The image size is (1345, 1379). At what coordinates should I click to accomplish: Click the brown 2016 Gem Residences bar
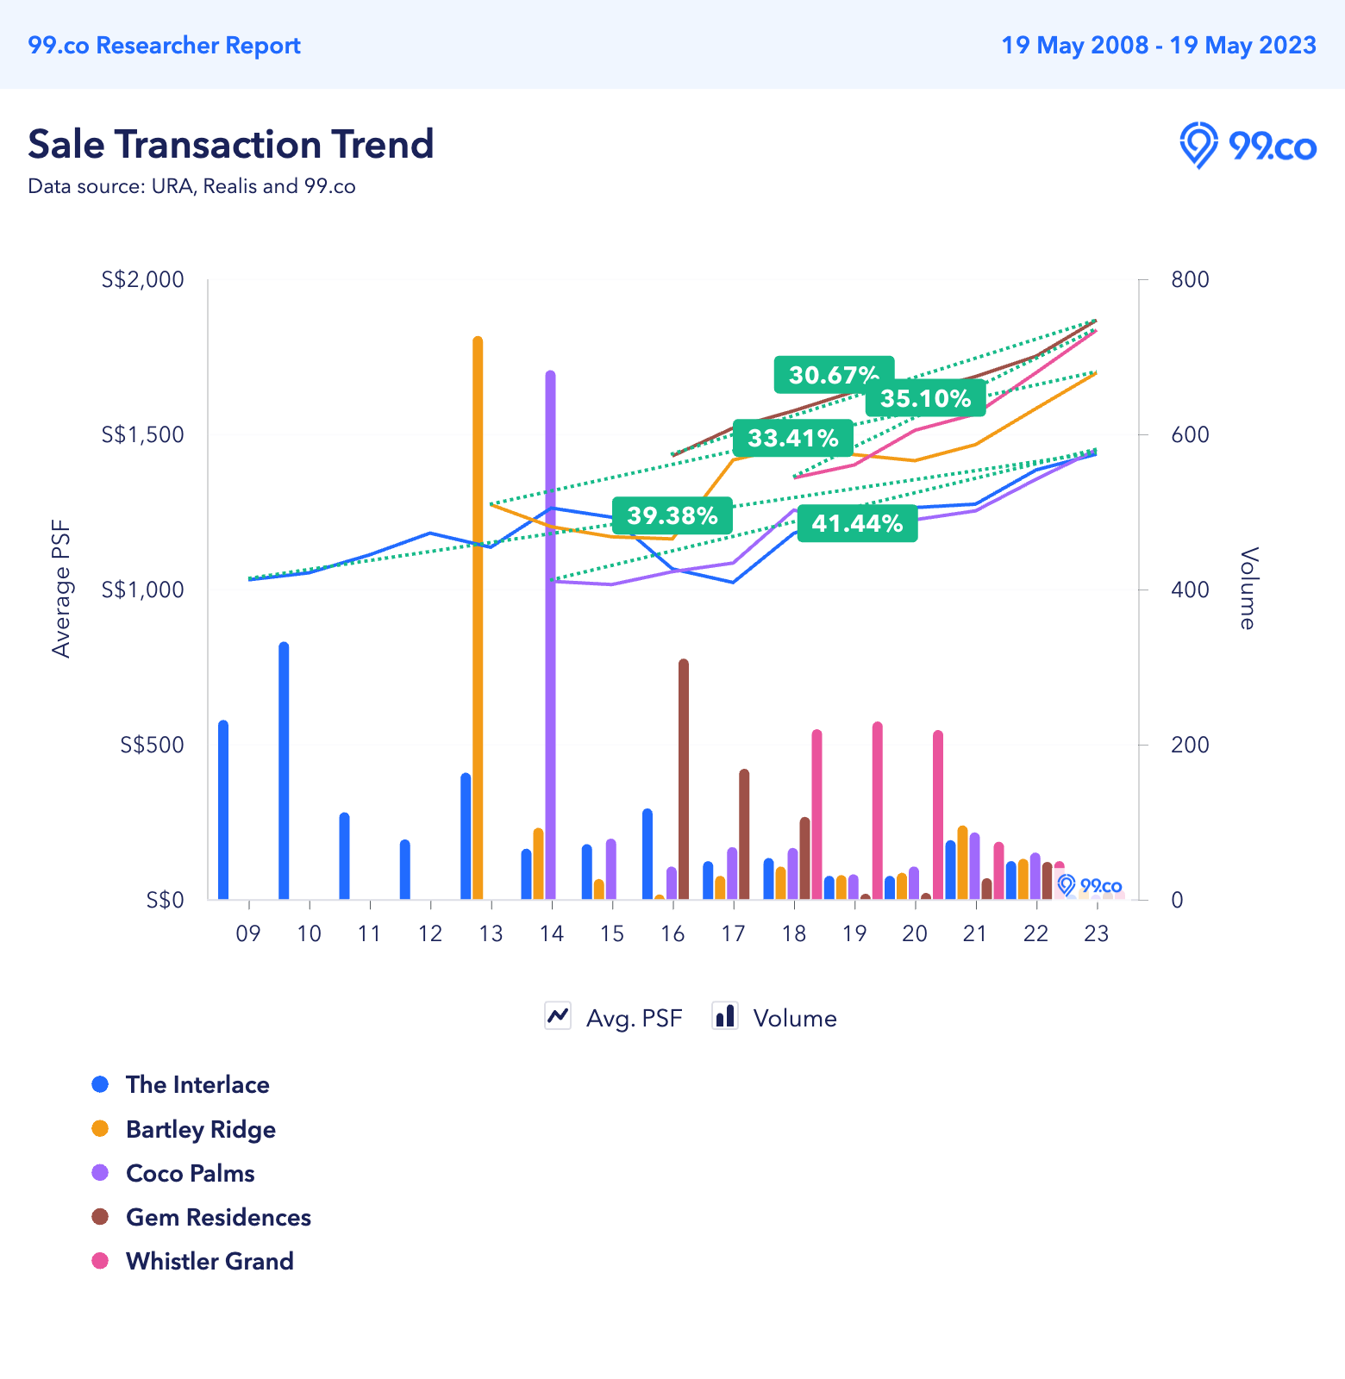pos(684,779)
